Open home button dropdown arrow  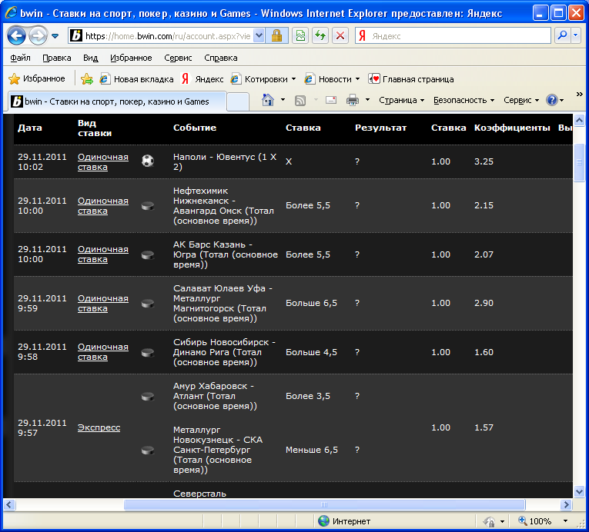pyautogui.click(x=283, y=100)
